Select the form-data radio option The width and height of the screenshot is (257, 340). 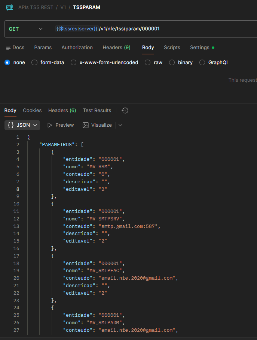coord(34,63)
